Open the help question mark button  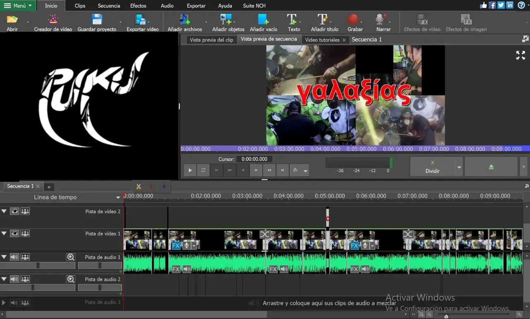tap(521, 5)
